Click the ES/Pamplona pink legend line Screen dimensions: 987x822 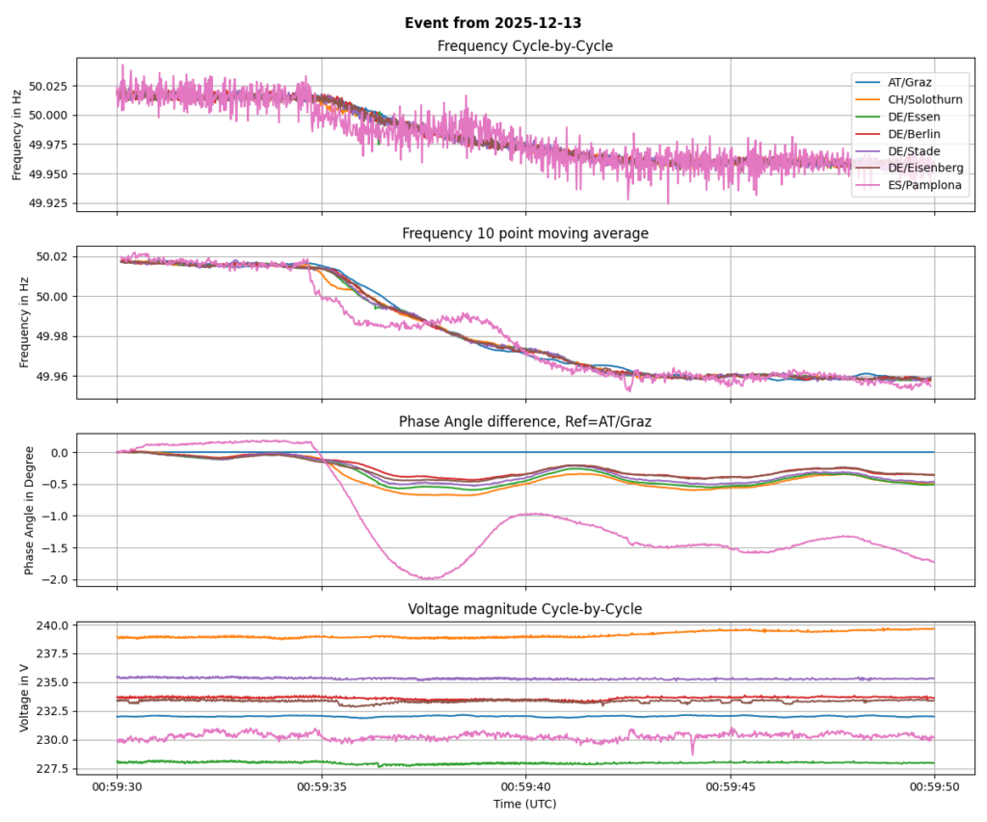868,186
